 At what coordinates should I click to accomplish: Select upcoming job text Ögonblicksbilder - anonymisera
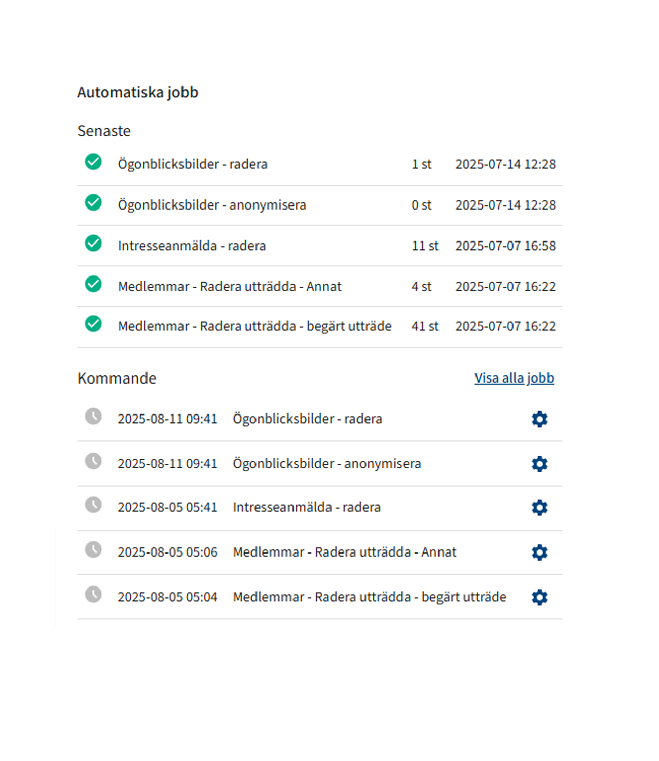tap(326, 464)
